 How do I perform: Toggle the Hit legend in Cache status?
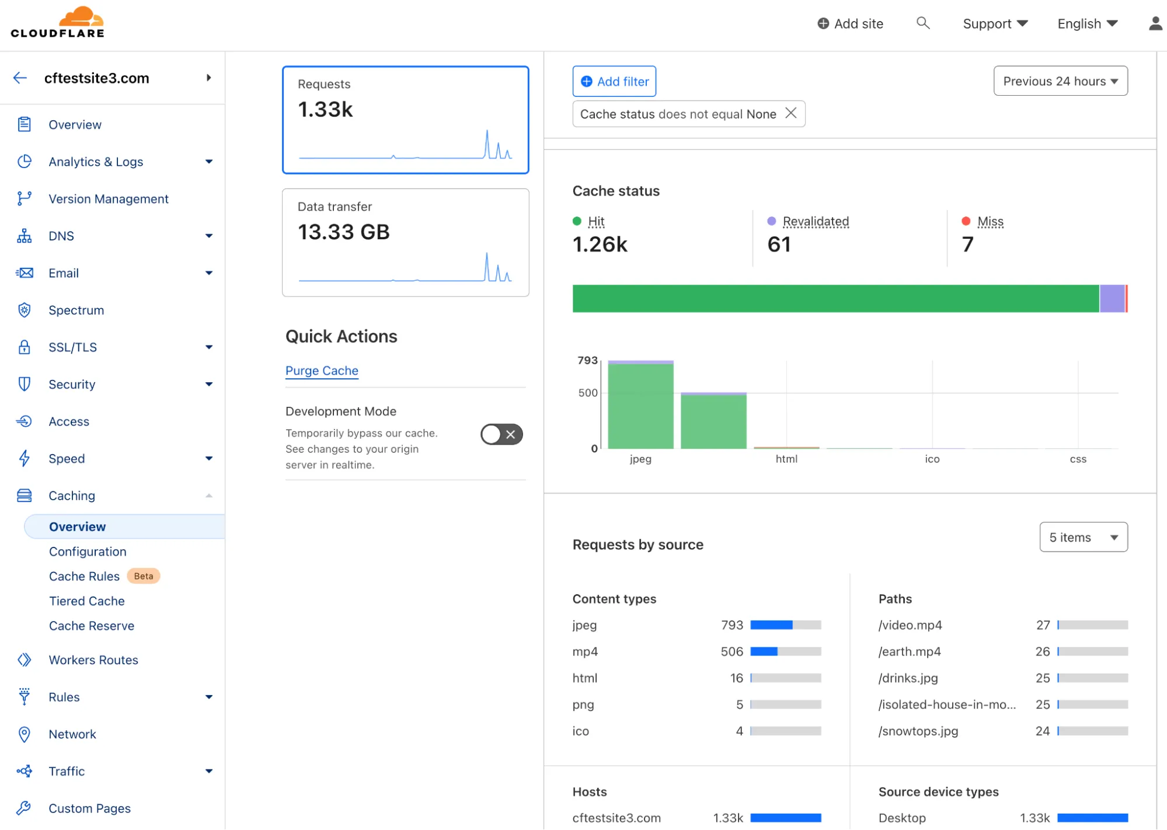[596, 221]
